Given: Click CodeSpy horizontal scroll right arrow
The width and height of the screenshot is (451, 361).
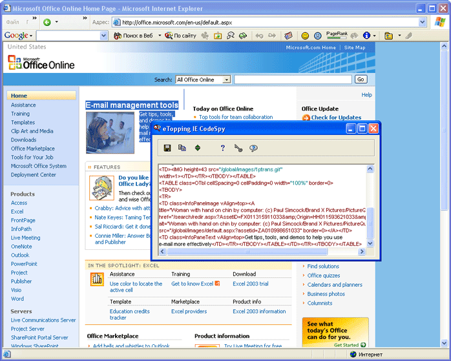Looking at the screenshot, I should coord(362,252).
